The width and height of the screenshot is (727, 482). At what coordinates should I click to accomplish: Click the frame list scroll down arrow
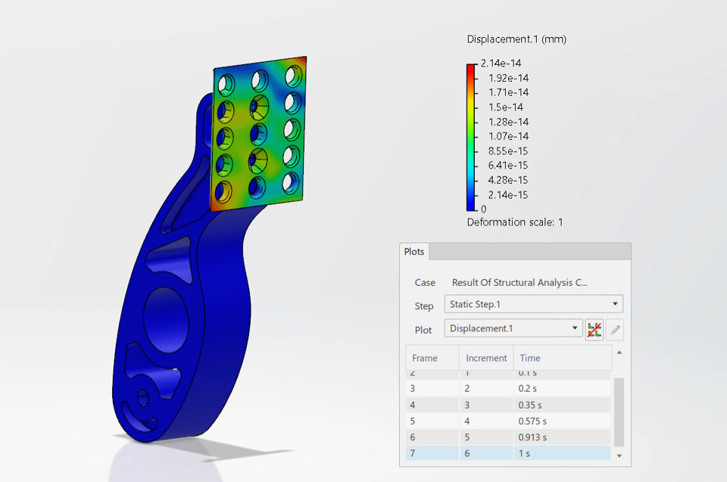(x=619, y=456)
